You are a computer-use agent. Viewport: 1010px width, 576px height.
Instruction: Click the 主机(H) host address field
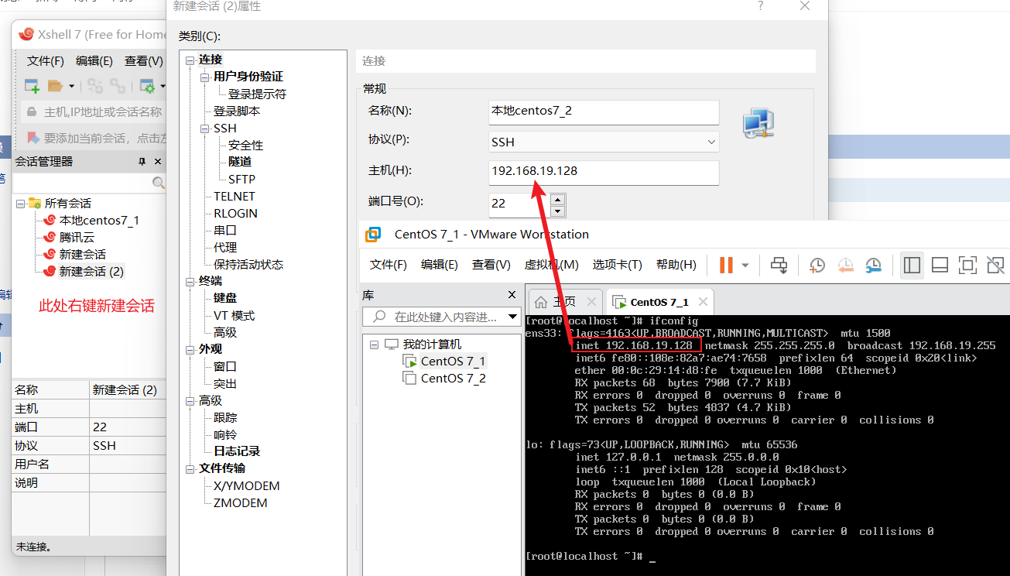[604, 172]
